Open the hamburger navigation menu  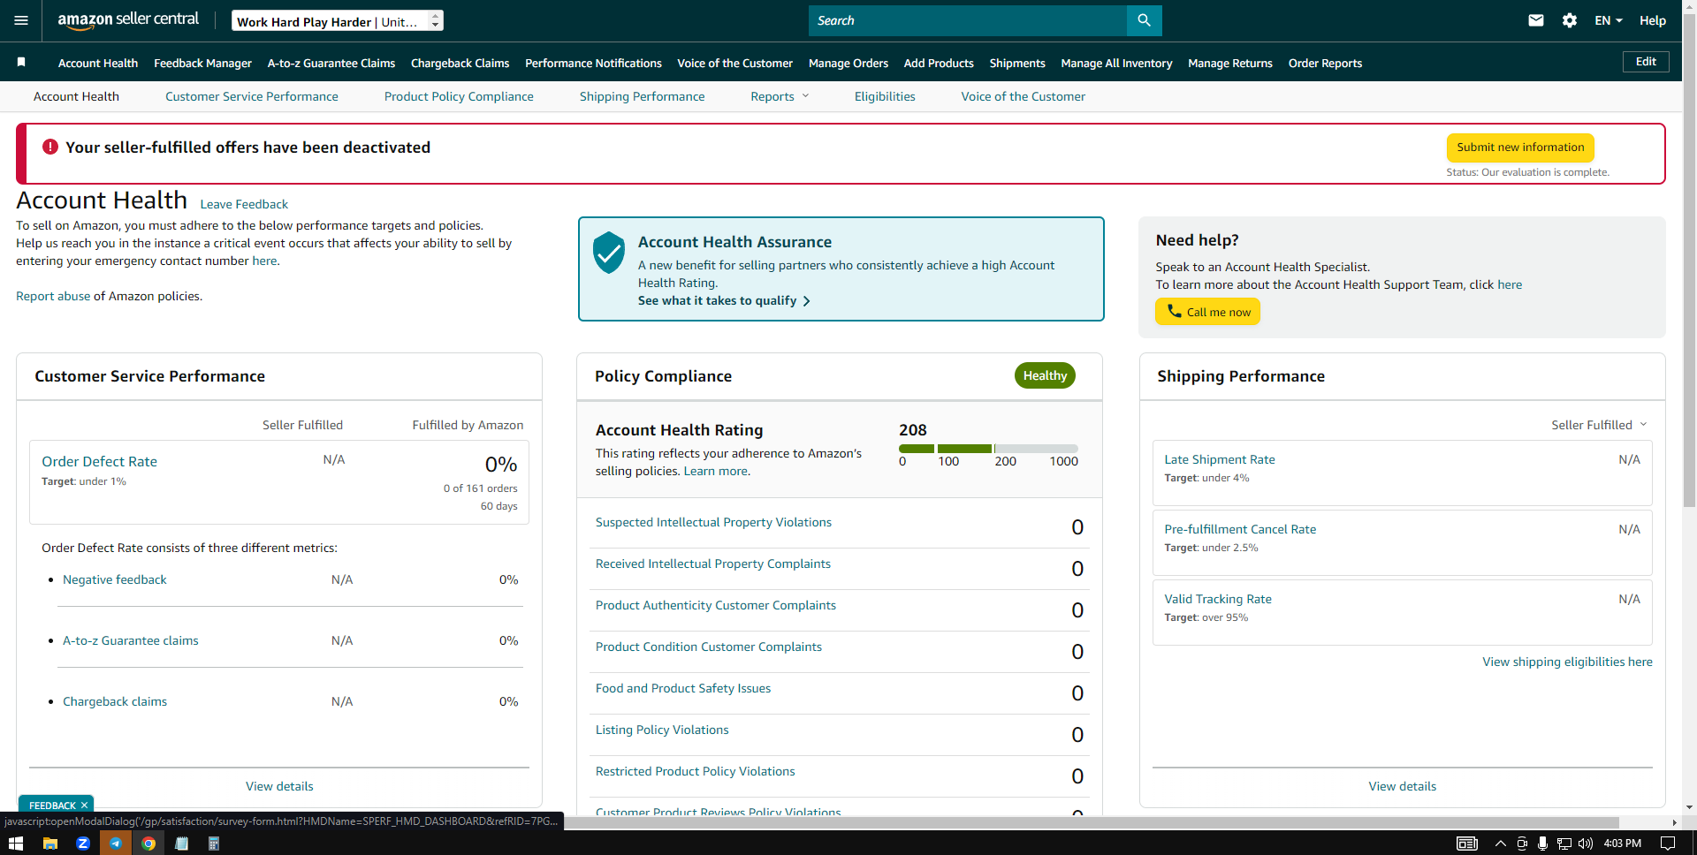[x=21, y=20]
